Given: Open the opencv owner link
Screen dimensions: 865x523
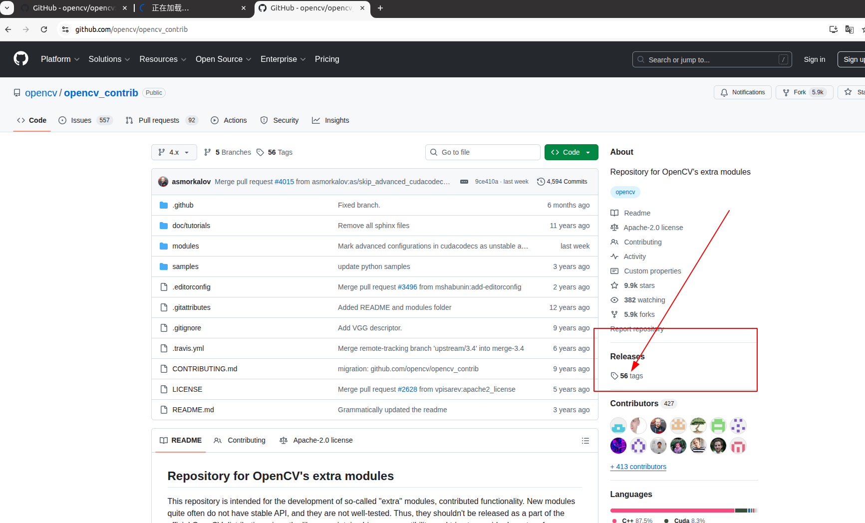Looking at the screenshot, I should [x=41, y=93].
